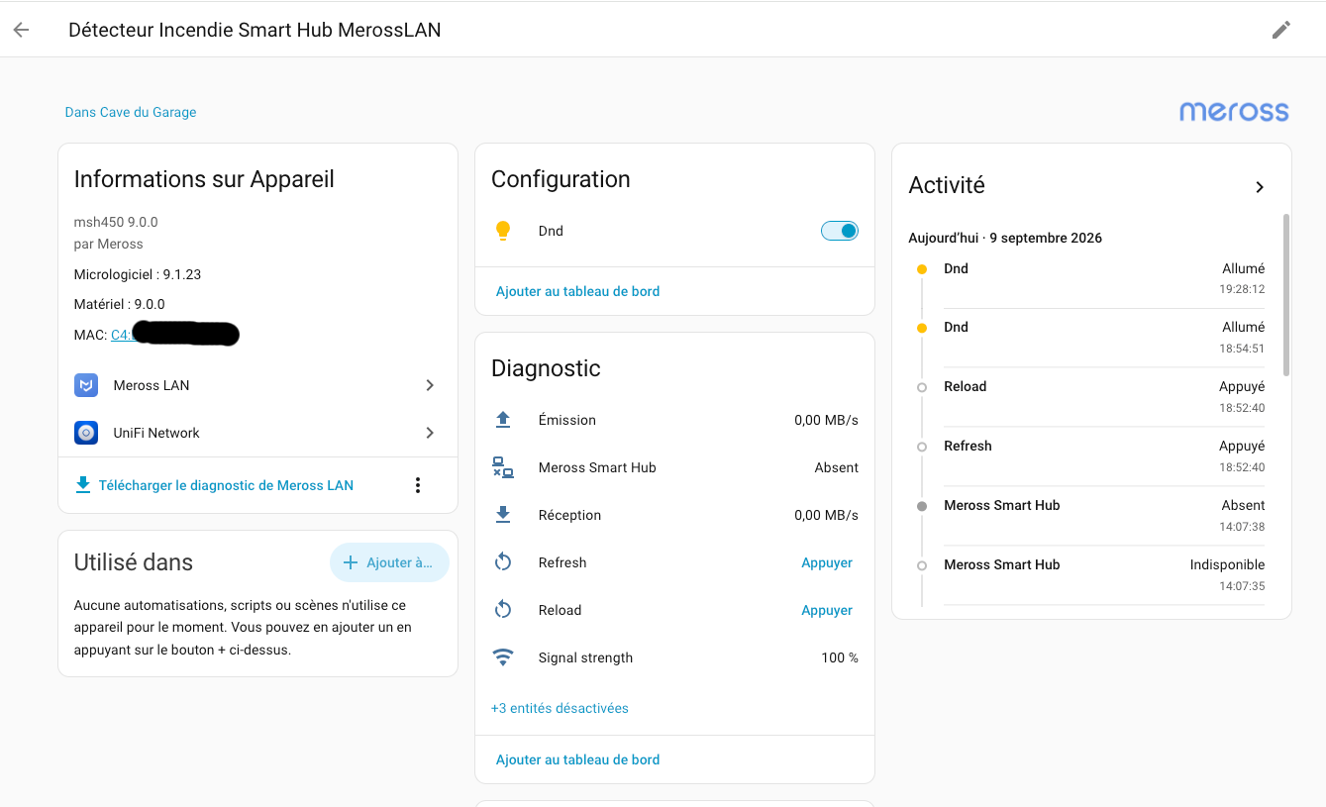
Task: Show the +3 entités désactivées
Action: point(560,708)
